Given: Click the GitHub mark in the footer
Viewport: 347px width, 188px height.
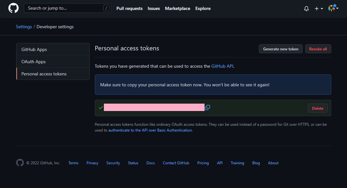Looking at the screenshot, I should pos(20,163).
